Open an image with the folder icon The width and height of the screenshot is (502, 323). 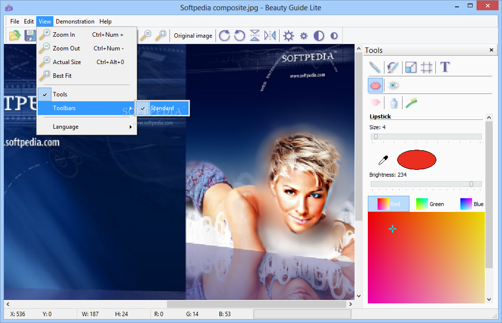point(14,36)
